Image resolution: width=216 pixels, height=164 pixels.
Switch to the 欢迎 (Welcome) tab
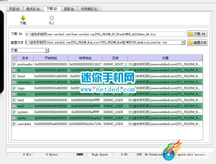coord(15,9)
